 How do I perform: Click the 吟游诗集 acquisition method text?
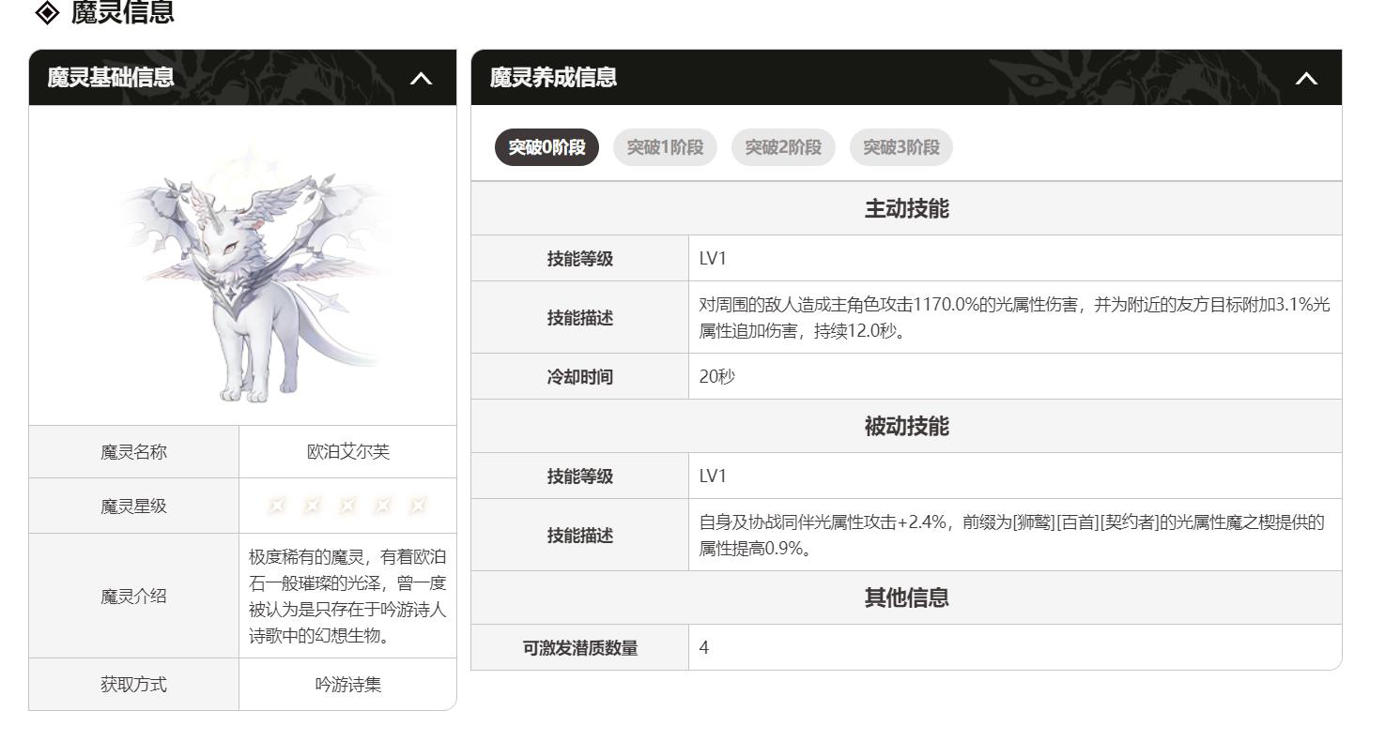point(347,685)
